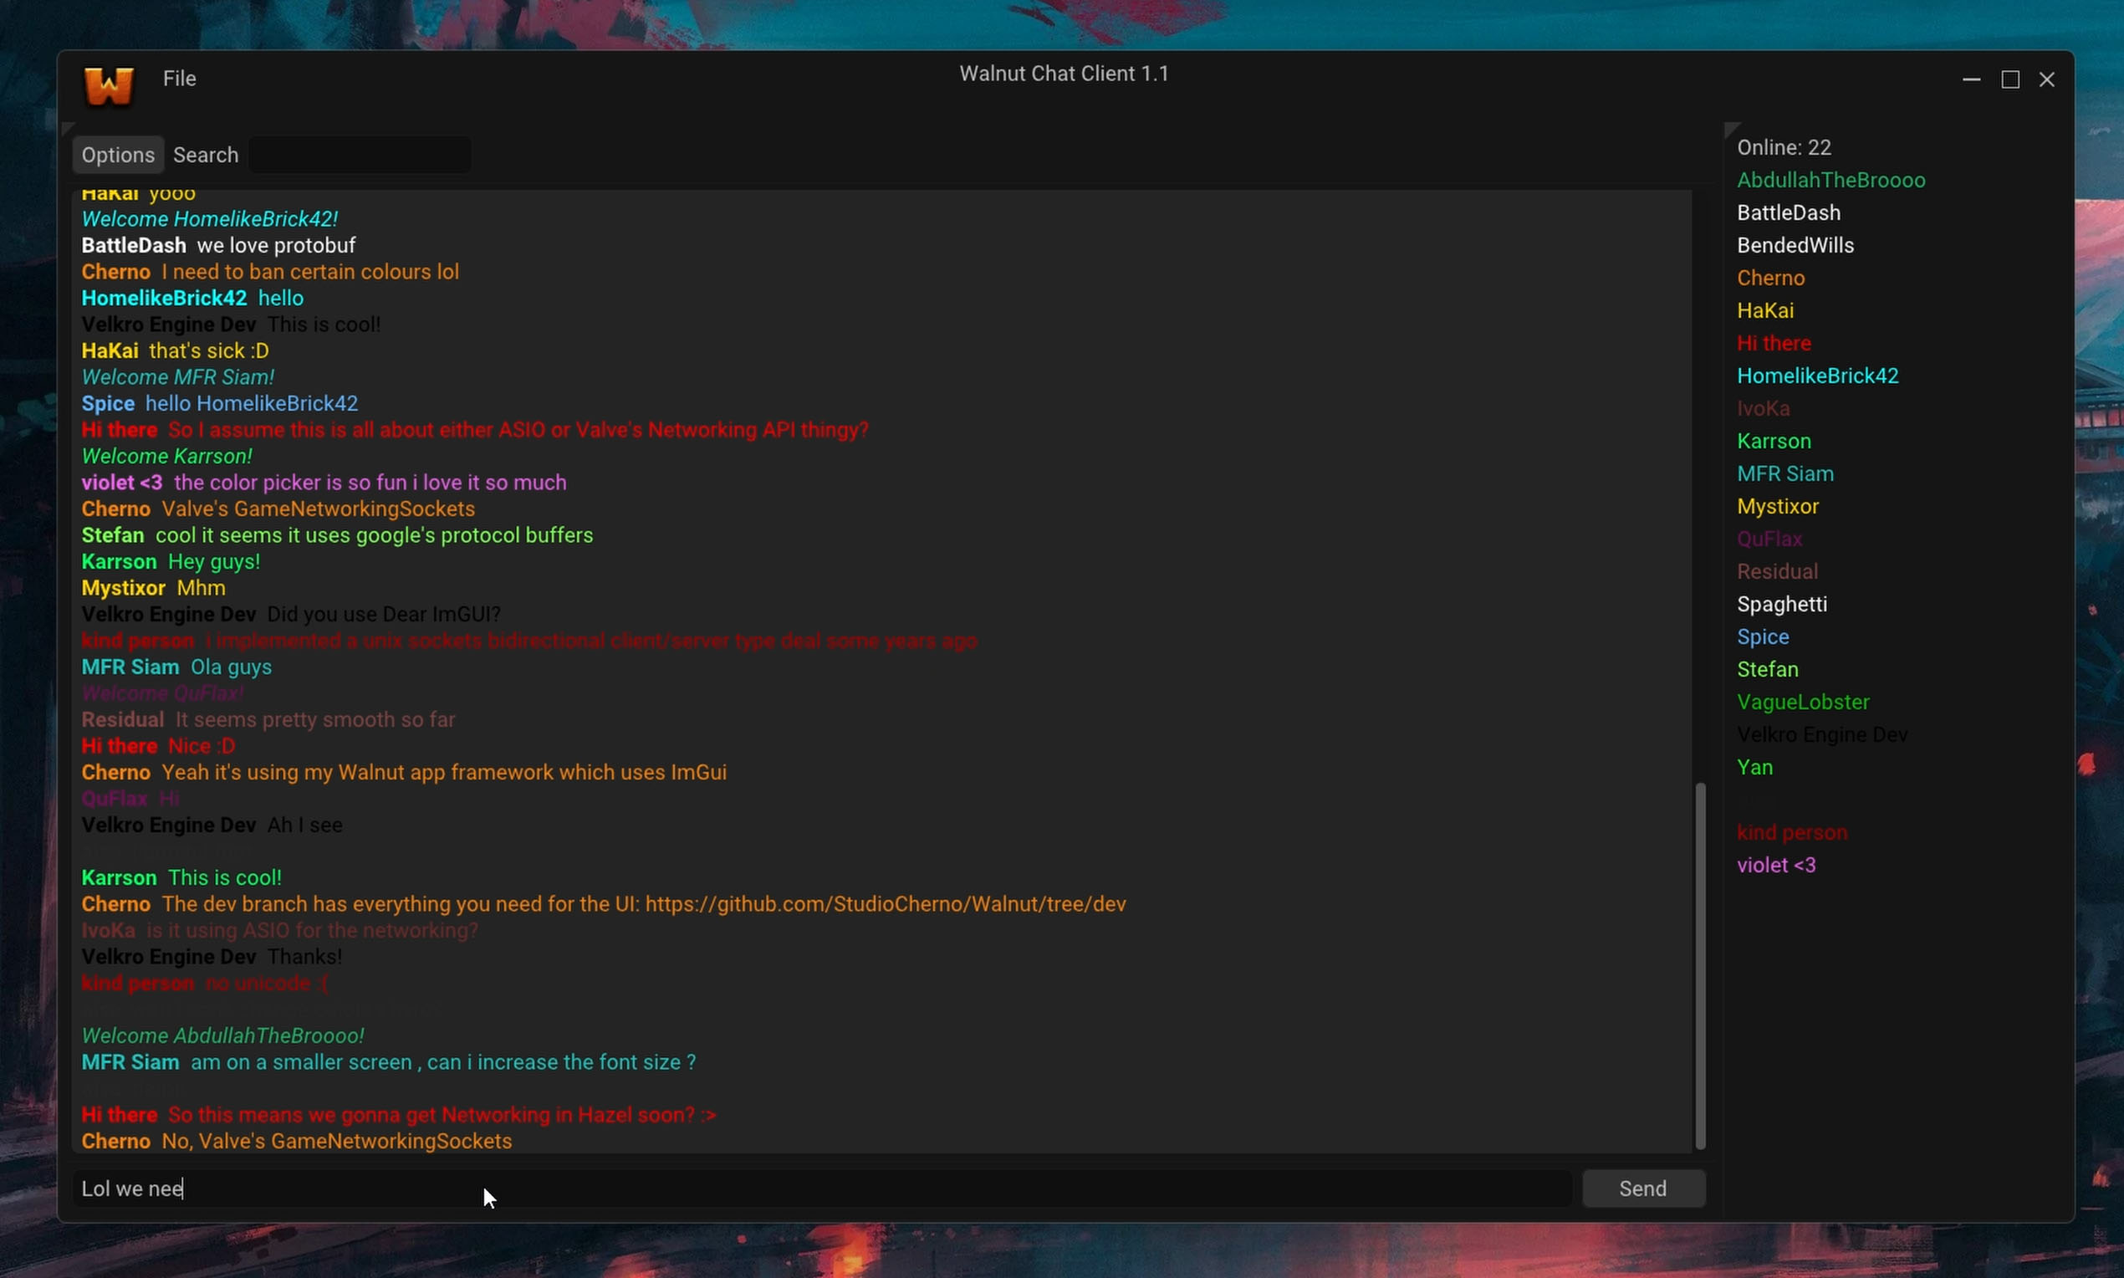Maximize the chat client window
The height and width of the screenshot is (1278, 2124).
click(x=2009, y=79)
